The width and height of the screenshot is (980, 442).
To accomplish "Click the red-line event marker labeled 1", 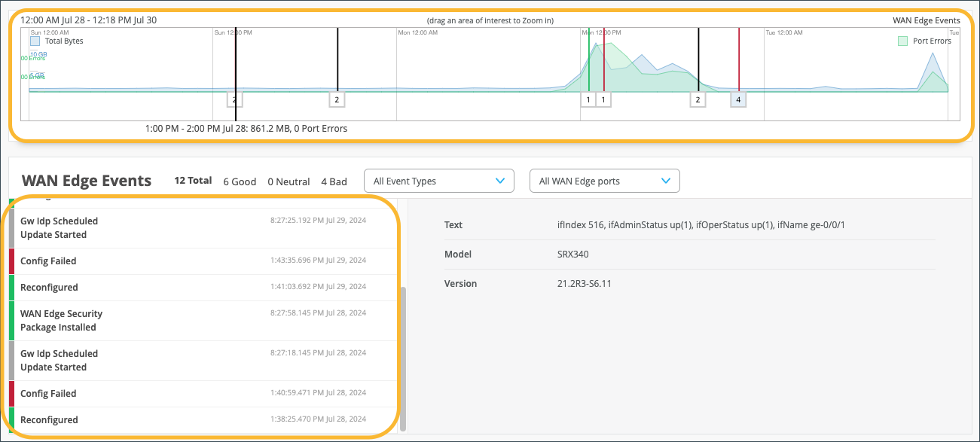I will [603, 99].
